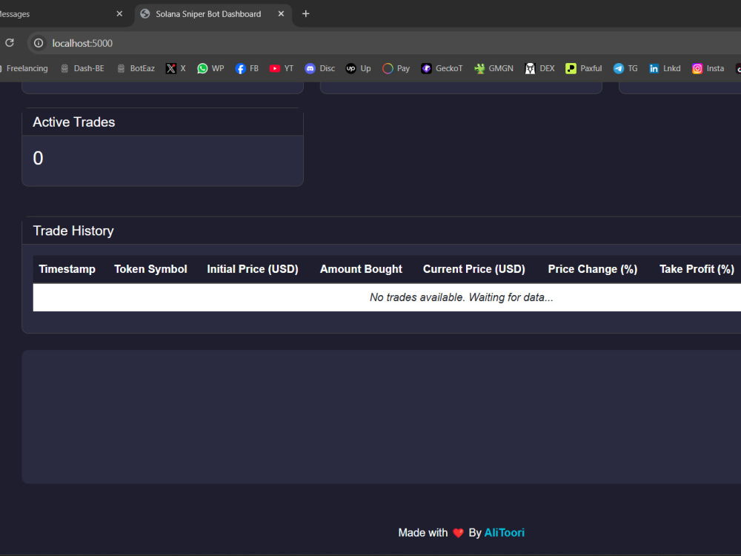Click the red heart icon in footer

point(458,533)
